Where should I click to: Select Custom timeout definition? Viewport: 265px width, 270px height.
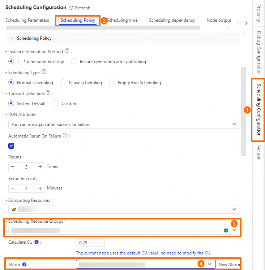pos(56,104)
